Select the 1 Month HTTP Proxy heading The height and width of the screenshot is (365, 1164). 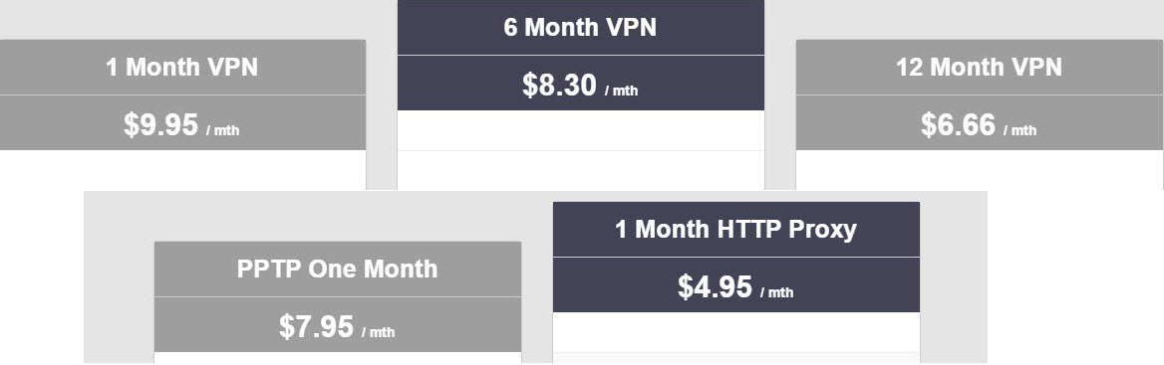tap(735, 230)
